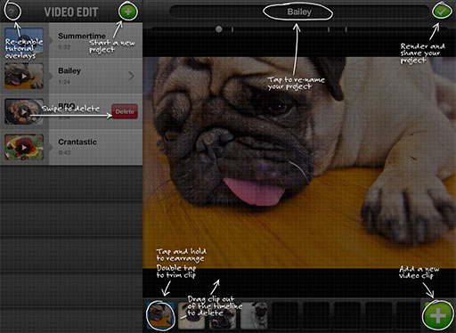Play the Crantastic project thumbnail
This screenshot has height=333, width=456.
[24, 147]
